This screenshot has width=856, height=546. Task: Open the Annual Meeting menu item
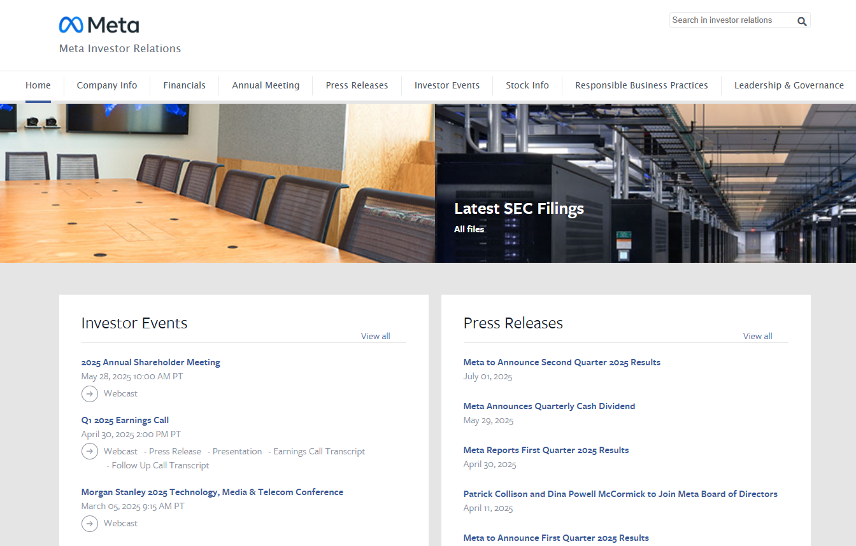click(266, 85)
